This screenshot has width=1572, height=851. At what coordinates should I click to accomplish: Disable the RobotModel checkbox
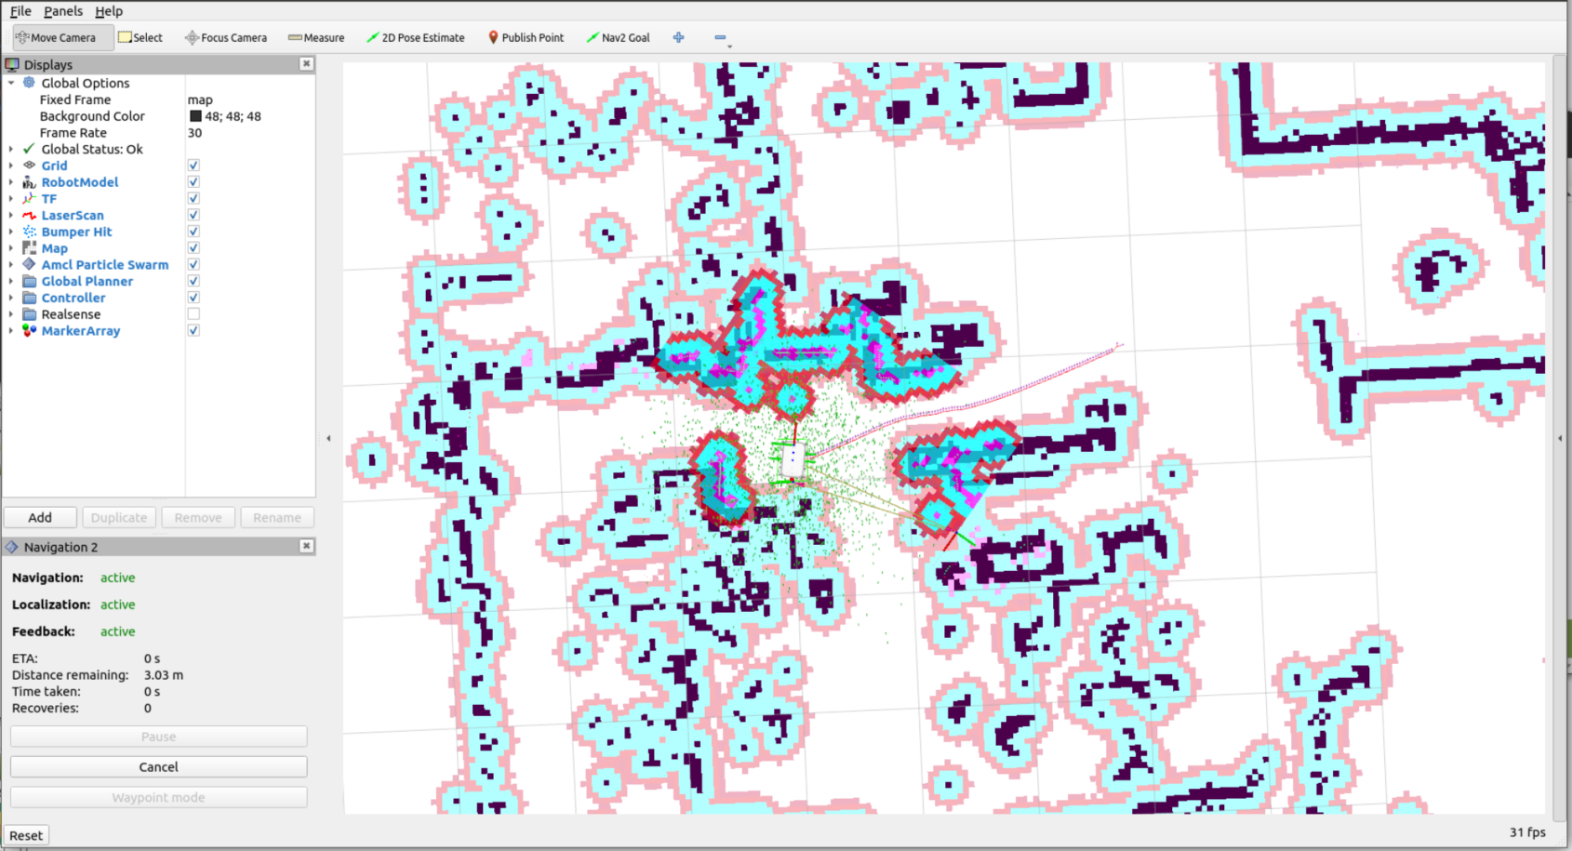pos(193,182)
